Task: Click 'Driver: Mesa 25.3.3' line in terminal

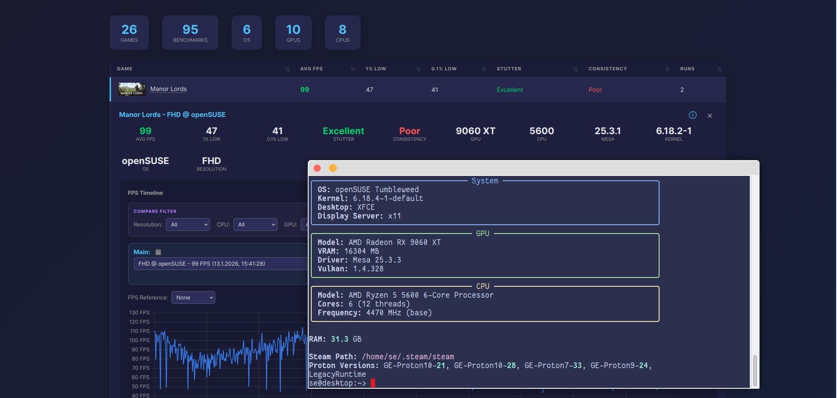Action: 359,260
